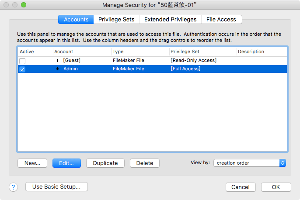Screen dimensions: 300x200
Task: Enable the [Guest] account Active checkbox
Action: (22, 61)
